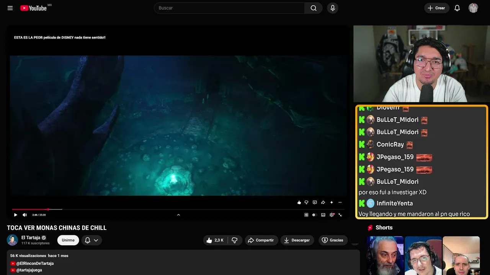Open comments from the player overlay icon
This screenshot has height=275, width=490.
tap(315, 202)
